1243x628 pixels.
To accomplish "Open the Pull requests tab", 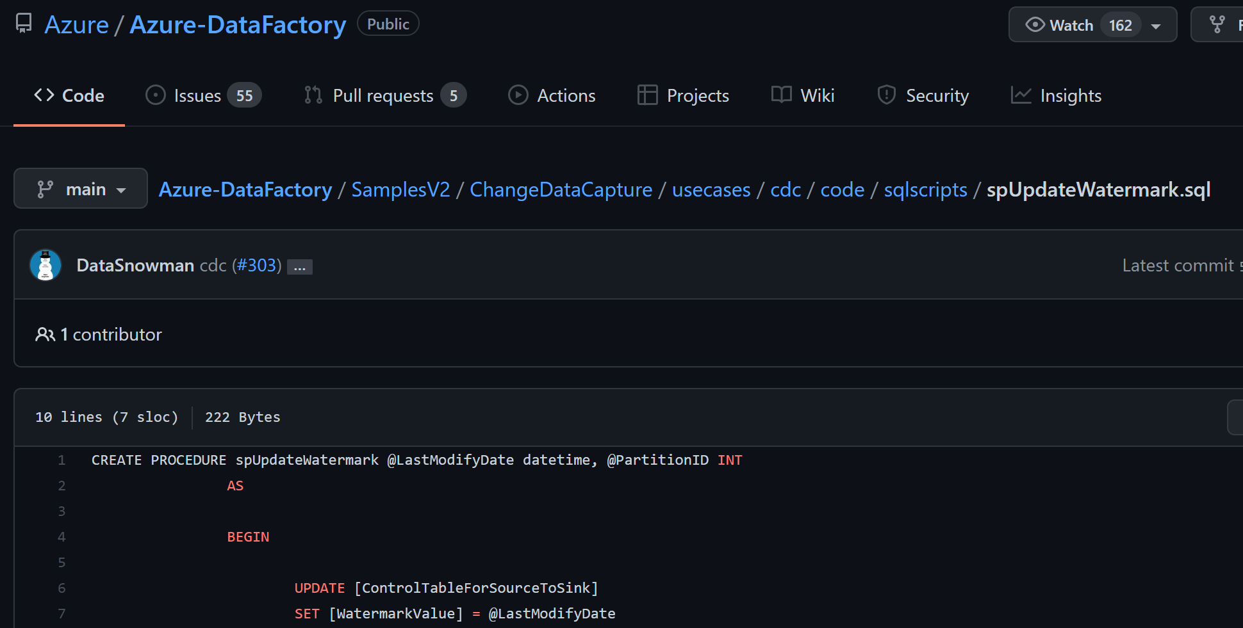I will coord(384,95).
